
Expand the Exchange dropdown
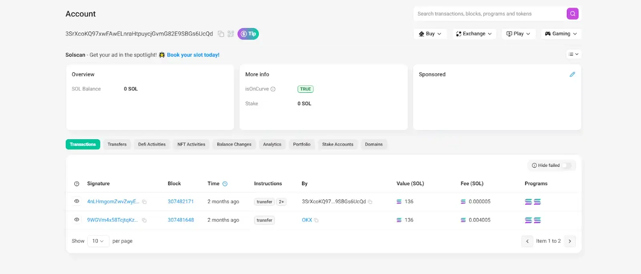click(x=474, y=34)
